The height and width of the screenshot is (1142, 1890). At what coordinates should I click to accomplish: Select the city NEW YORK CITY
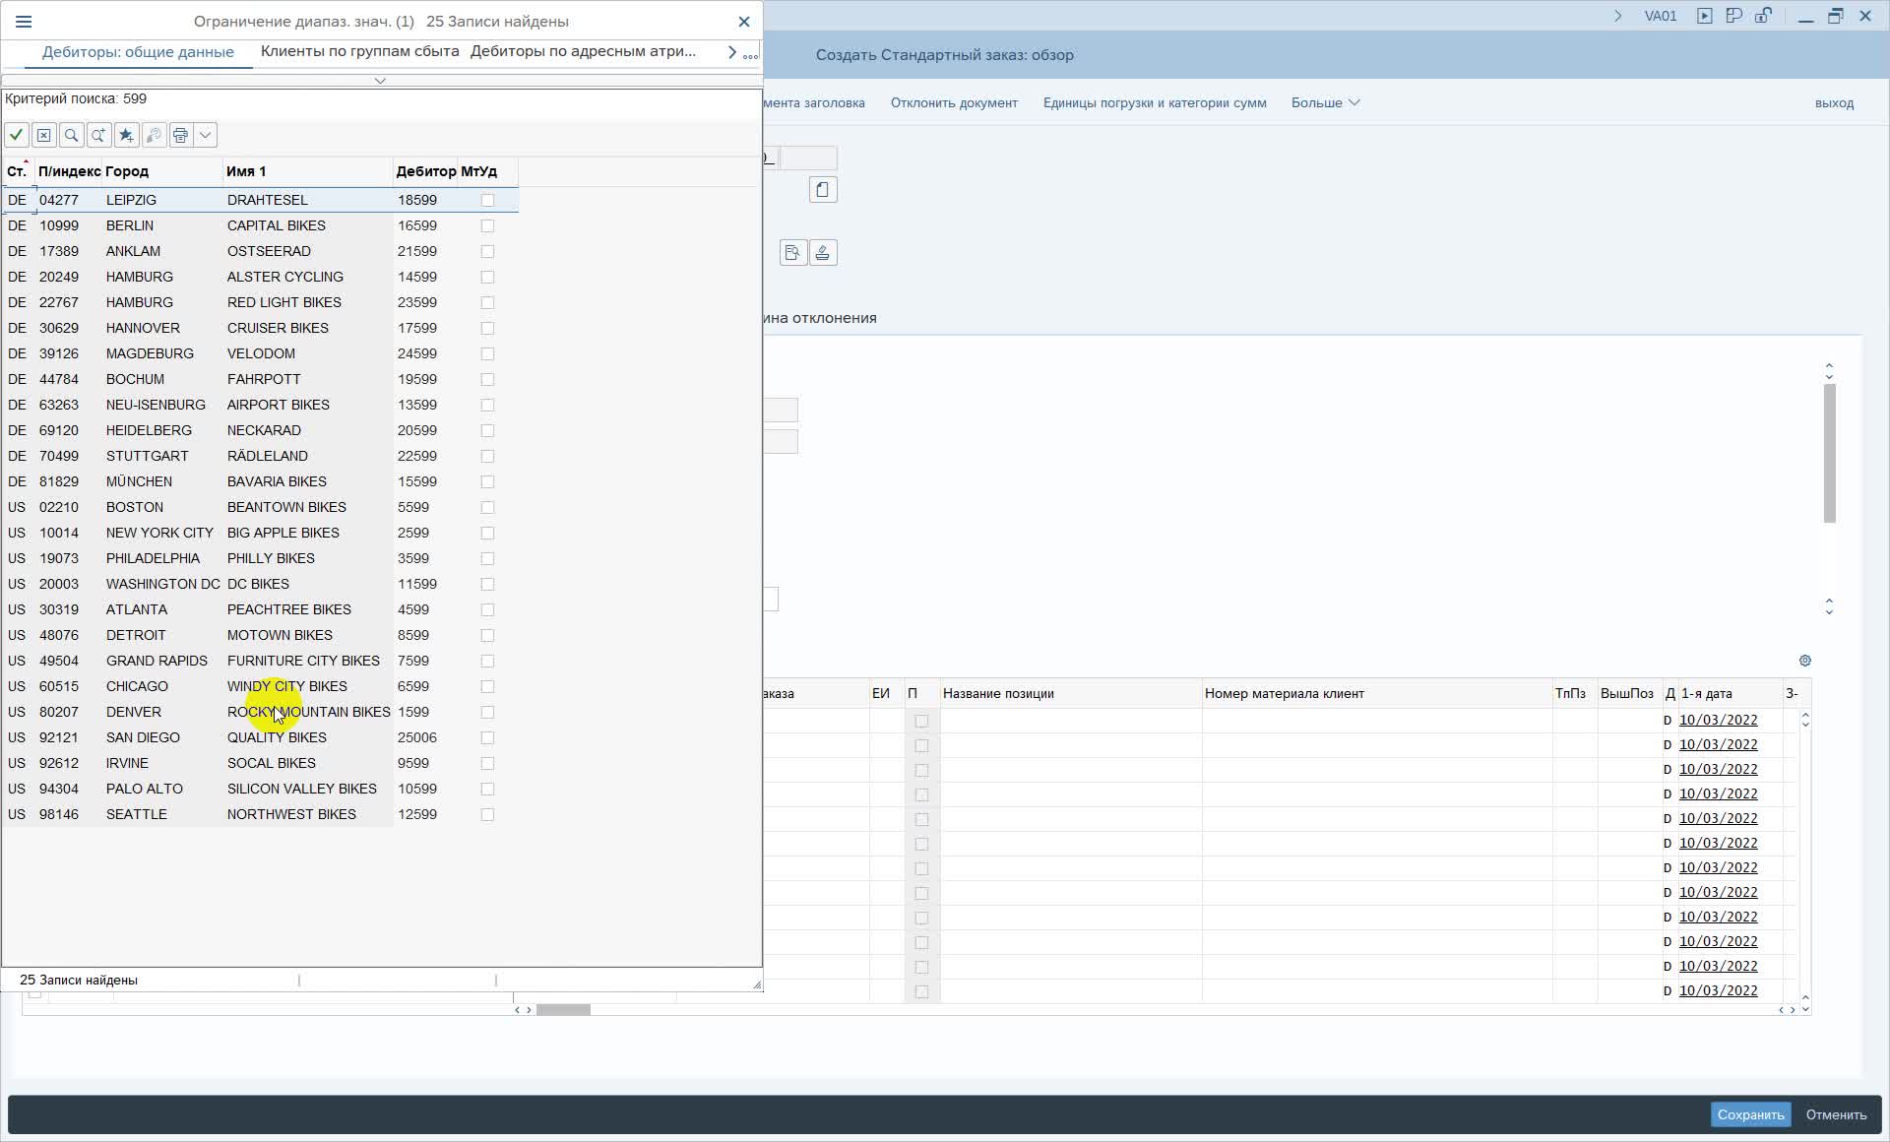[x=159, y=533]
